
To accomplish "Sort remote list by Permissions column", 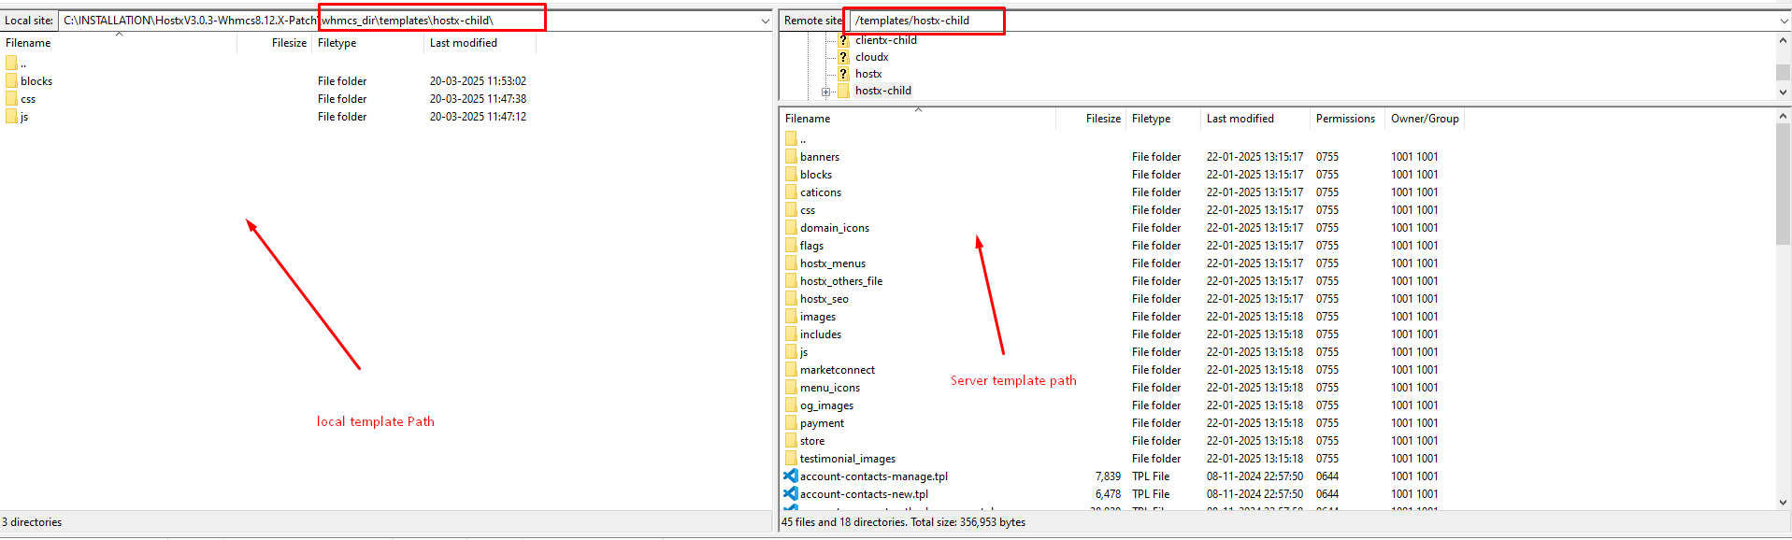I will click(1344, 119).
